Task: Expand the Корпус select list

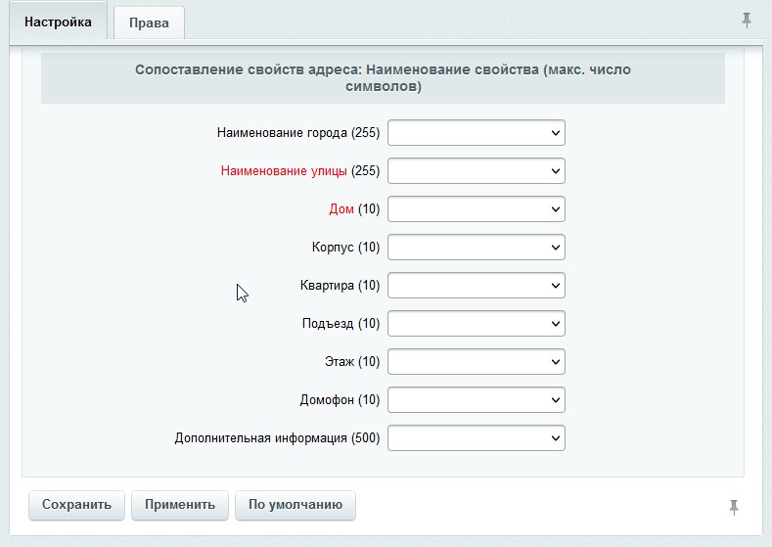Action: tap(477, 247)
